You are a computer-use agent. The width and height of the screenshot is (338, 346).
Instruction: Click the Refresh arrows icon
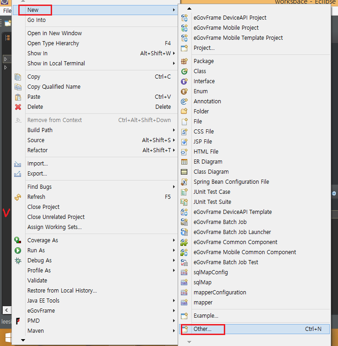18,197
